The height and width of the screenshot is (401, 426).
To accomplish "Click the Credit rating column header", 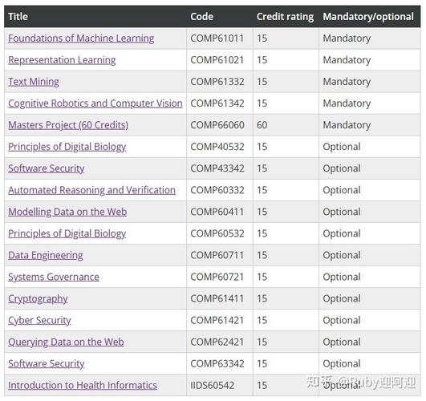I will (285, 17).
